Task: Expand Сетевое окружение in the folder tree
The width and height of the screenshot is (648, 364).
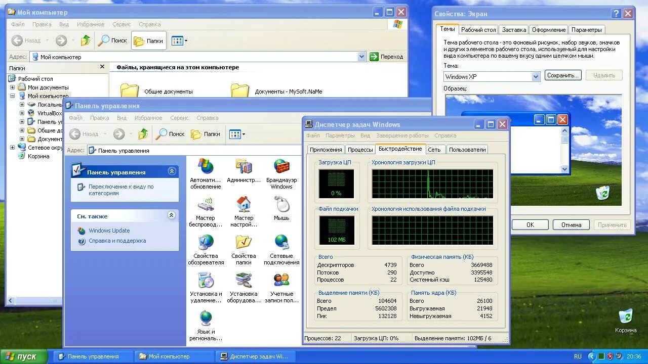Action: (12, 148)
